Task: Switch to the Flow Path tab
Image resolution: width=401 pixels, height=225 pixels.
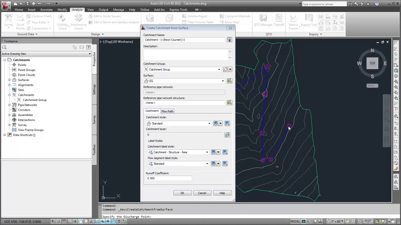Action: click(x=167, y=111)
